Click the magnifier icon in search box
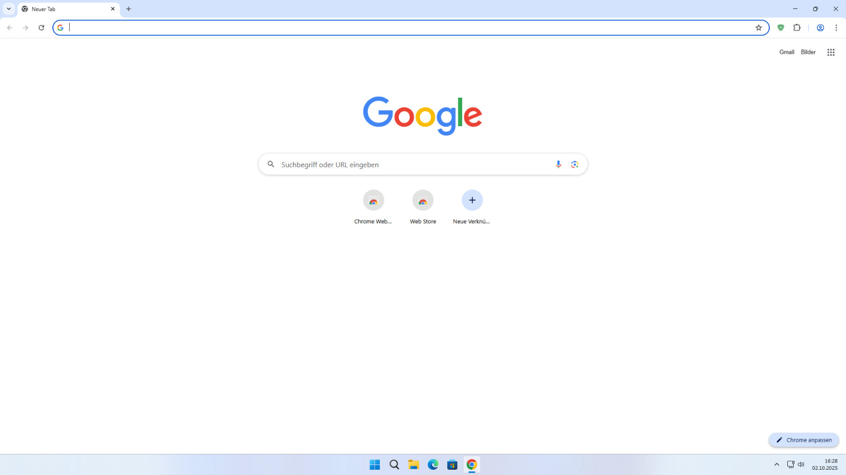This screenshot has height=475, width=846. point(271,164)
